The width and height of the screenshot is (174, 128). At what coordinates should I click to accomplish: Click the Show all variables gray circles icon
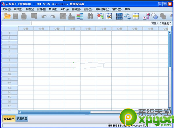click(x=163, y=16)
